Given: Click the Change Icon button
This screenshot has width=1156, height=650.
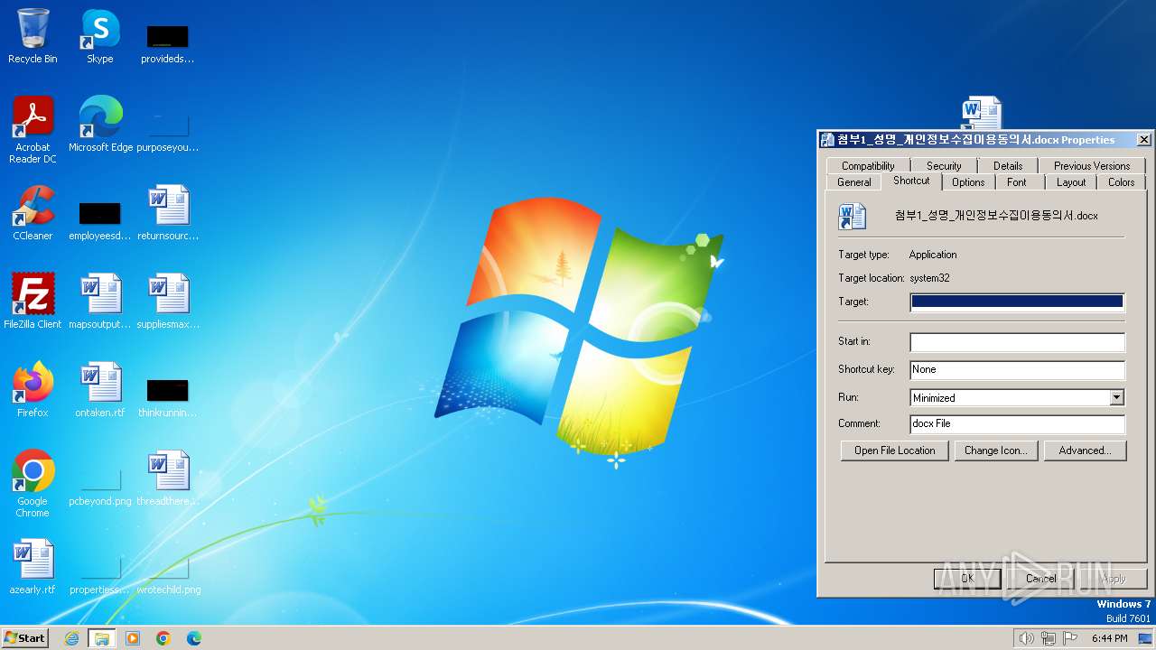Looking at the screenshot, I should 996,450.
